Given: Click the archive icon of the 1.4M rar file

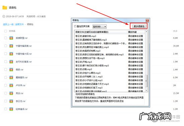Looking at the screenshot, I should click(x=11, y=70).
